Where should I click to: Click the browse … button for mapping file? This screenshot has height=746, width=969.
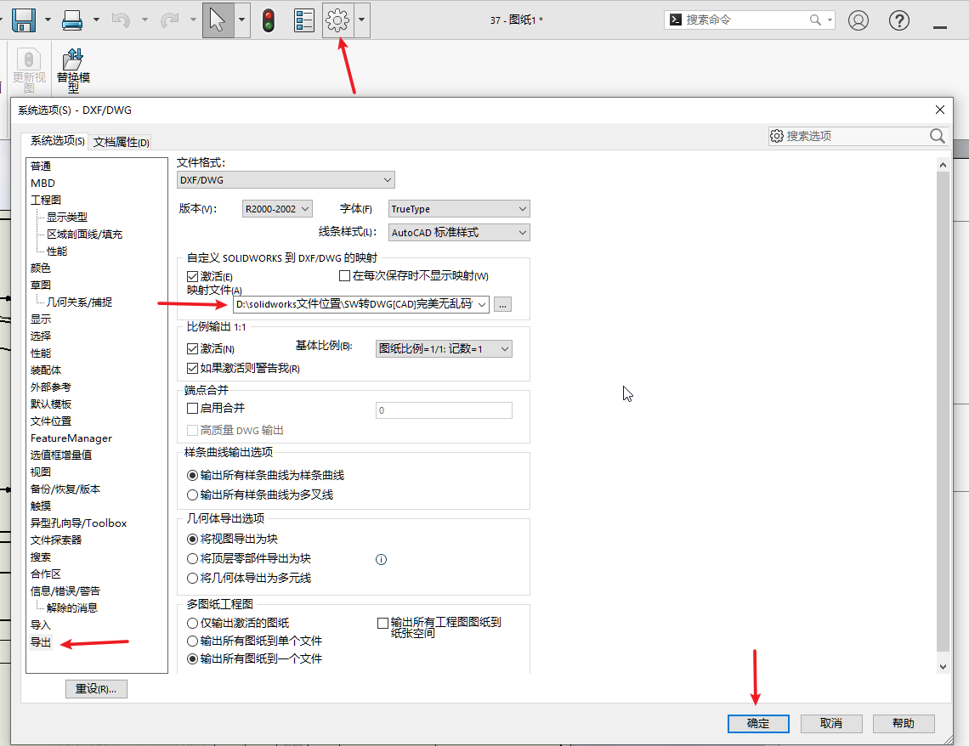[502, 304]
